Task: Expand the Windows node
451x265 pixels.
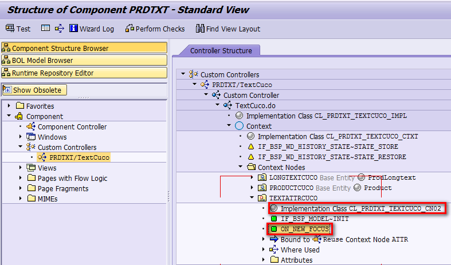Action: pyautogui.click(x=21, y=137)
